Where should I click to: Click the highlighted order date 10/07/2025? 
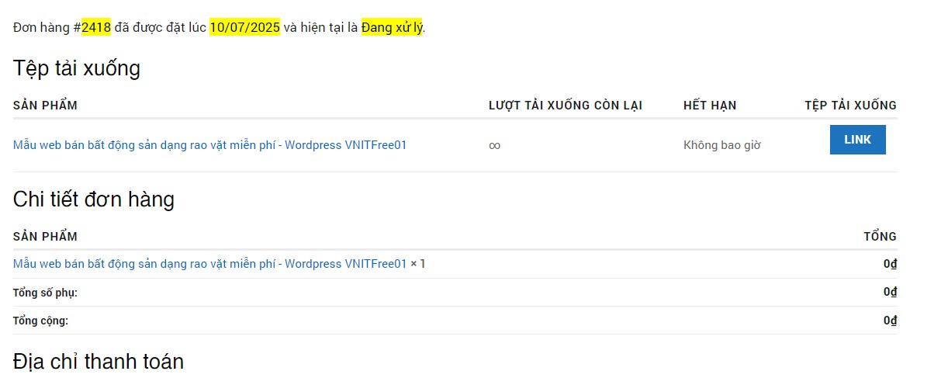tap(244, 27)
